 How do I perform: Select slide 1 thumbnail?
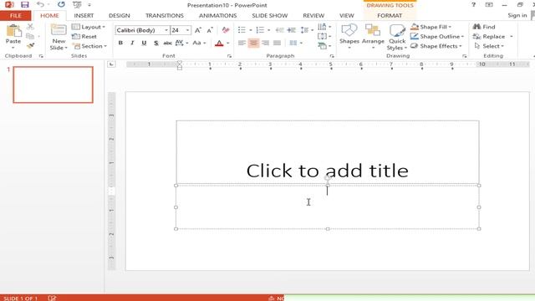[53, 84]
